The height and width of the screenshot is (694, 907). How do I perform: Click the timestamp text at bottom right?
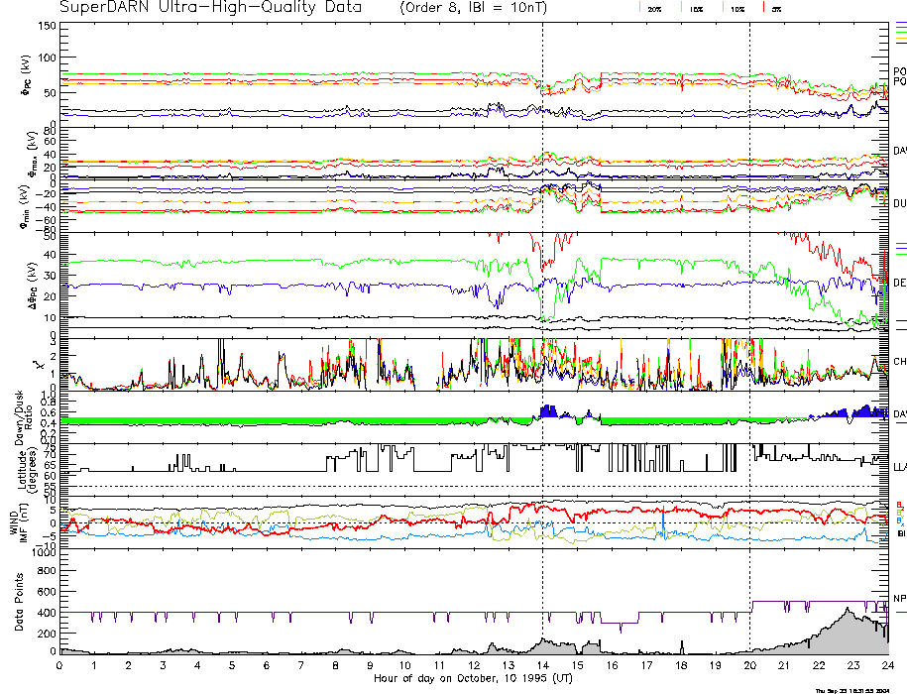pyautogui.click(x=859, y=690)
